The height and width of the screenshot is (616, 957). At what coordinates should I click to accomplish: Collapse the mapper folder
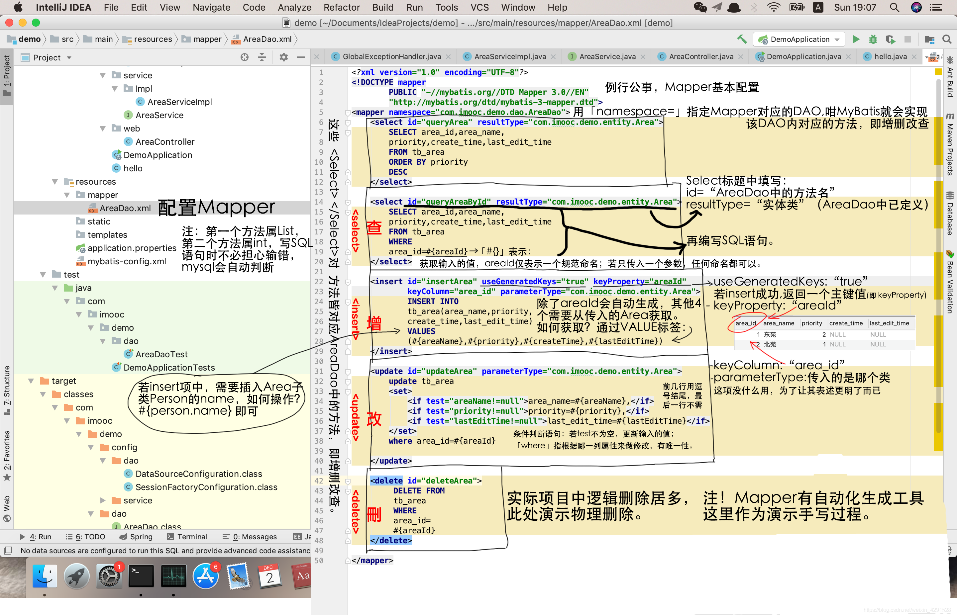coord(67,195)
